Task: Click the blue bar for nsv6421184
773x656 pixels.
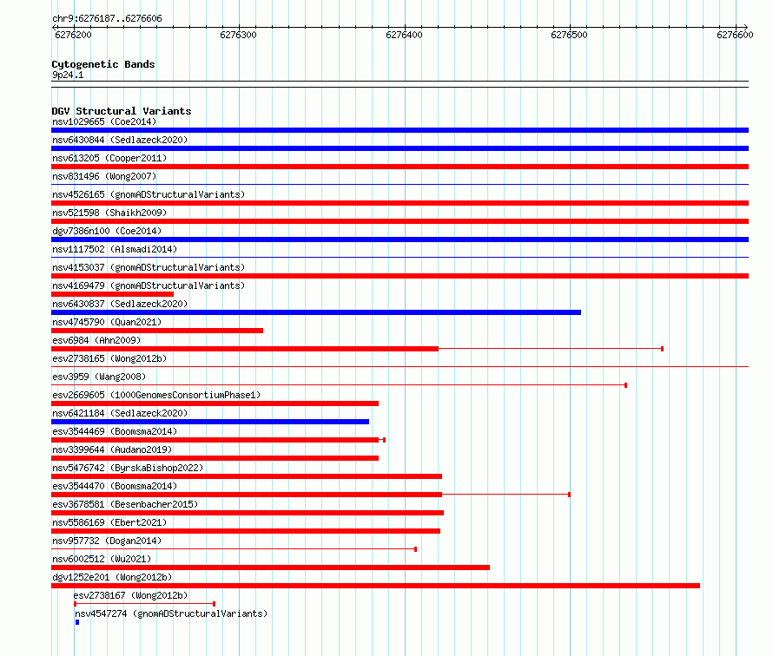Action: pos(210,422)
